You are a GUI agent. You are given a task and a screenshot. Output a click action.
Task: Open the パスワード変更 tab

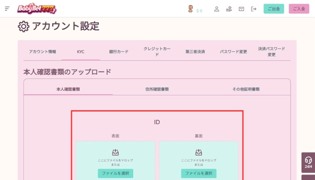(233, 52)
